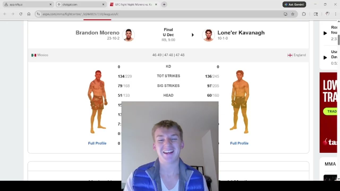Click Kavanagh's record 10-1-0

pos(223,38)
